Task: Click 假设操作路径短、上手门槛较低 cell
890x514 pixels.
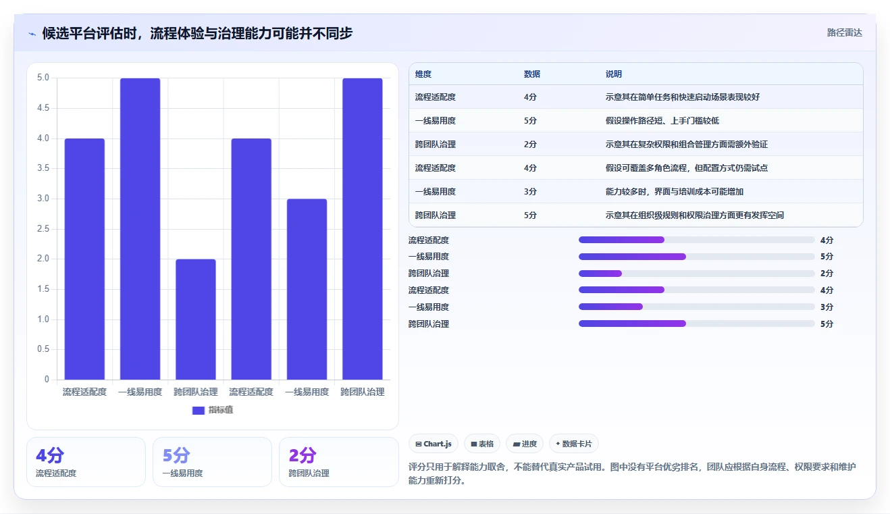Action: click(662, 121)
